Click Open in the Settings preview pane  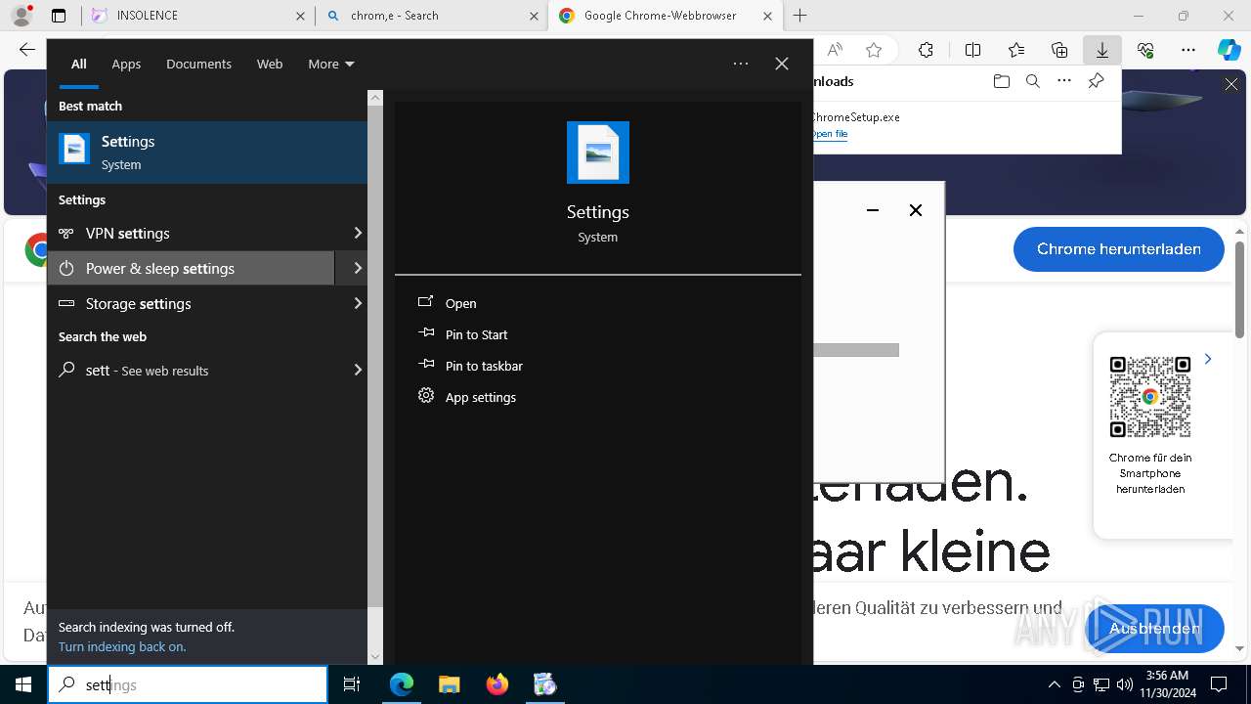(460, 303)
